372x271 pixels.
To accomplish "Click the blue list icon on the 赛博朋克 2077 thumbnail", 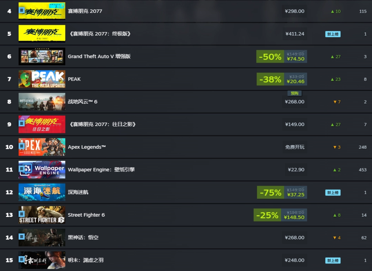I will [22, 11].
